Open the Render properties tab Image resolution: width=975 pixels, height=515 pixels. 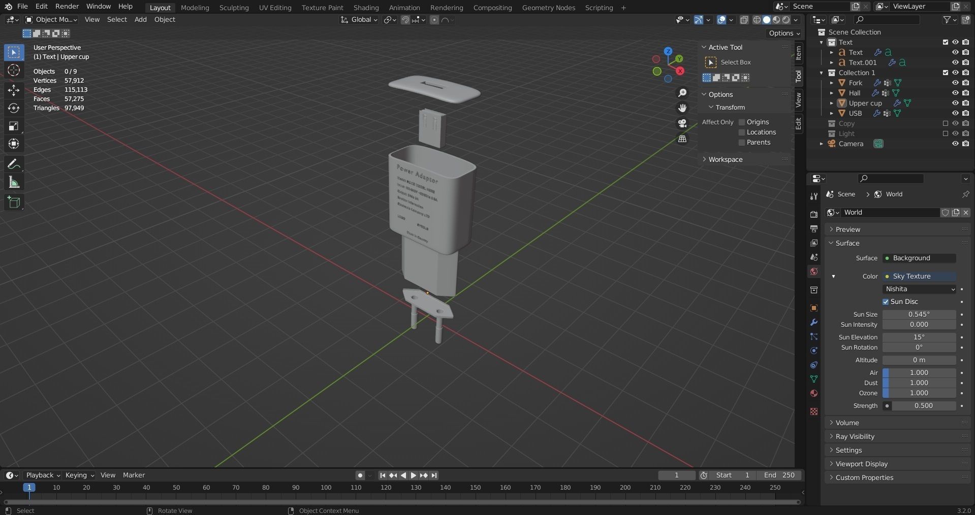(814, 214)
